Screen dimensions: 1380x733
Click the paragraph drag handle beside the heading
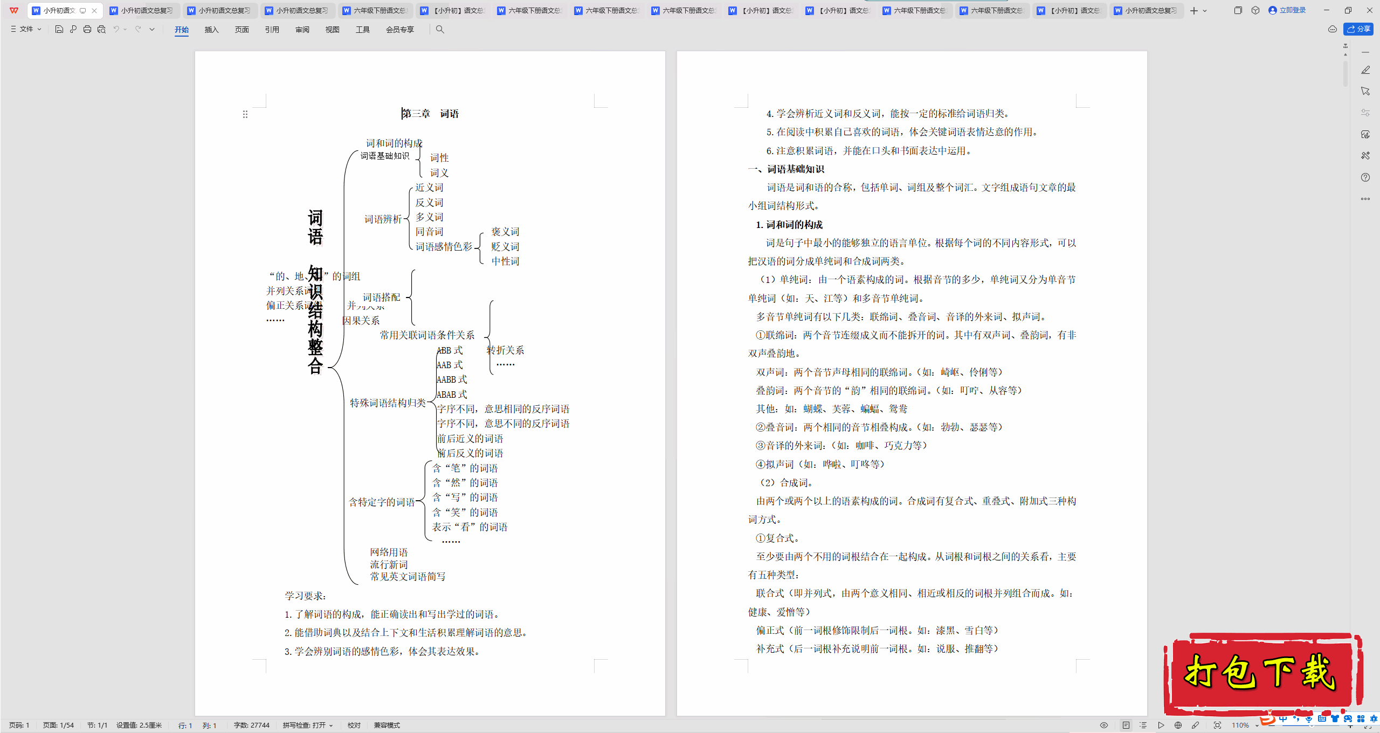point(245,114)
